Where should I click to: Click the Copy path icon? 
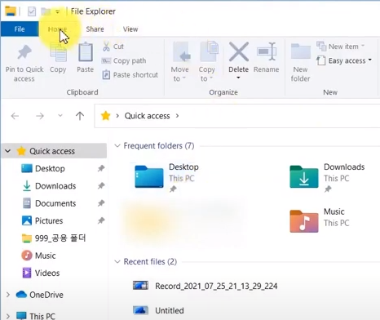[x=106, y=60]
